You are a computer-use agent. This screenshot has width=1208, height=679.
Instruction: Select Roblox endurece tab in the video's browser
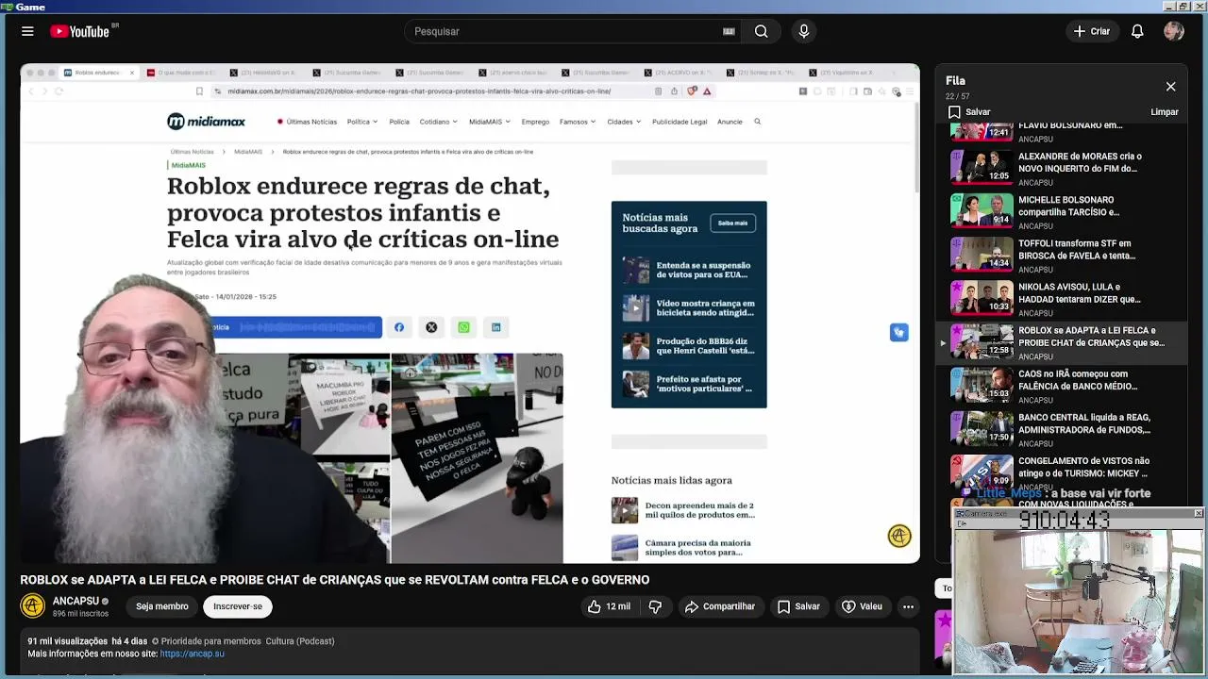pyautogui.click(x=99, y=73)
